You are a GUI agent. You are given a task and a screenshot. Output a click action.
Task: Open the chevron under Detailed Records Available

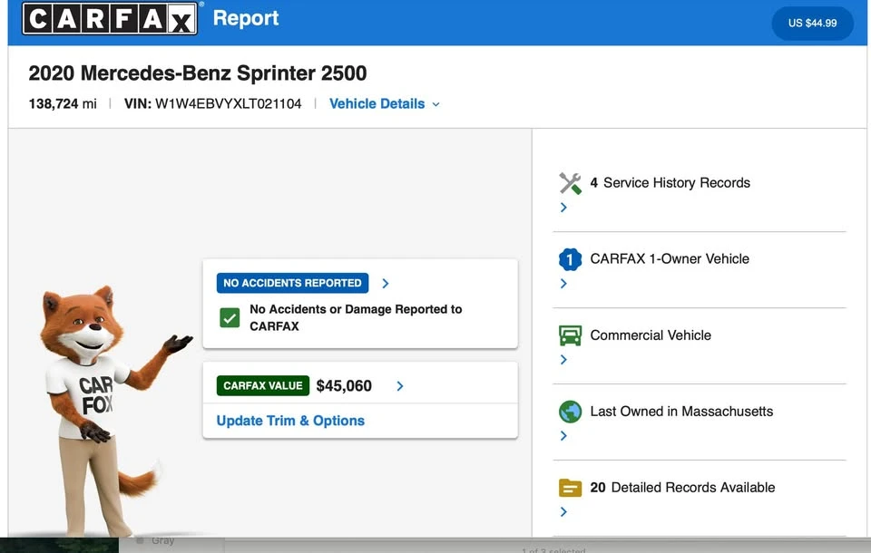click(x=563, y=511)
